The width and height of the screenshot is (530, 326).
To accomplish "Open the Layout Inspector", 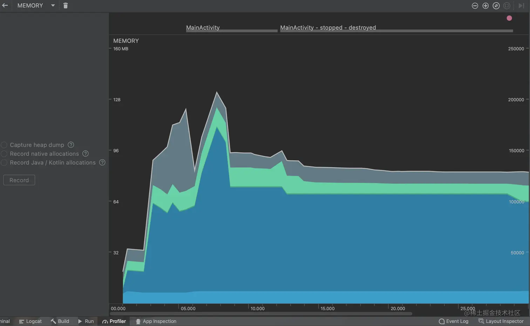I will coord(501,321).
